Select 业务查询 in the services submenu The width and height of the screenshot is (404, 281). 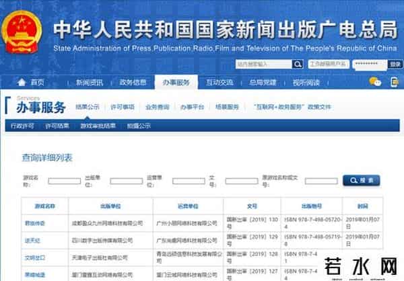click(157, 107)
